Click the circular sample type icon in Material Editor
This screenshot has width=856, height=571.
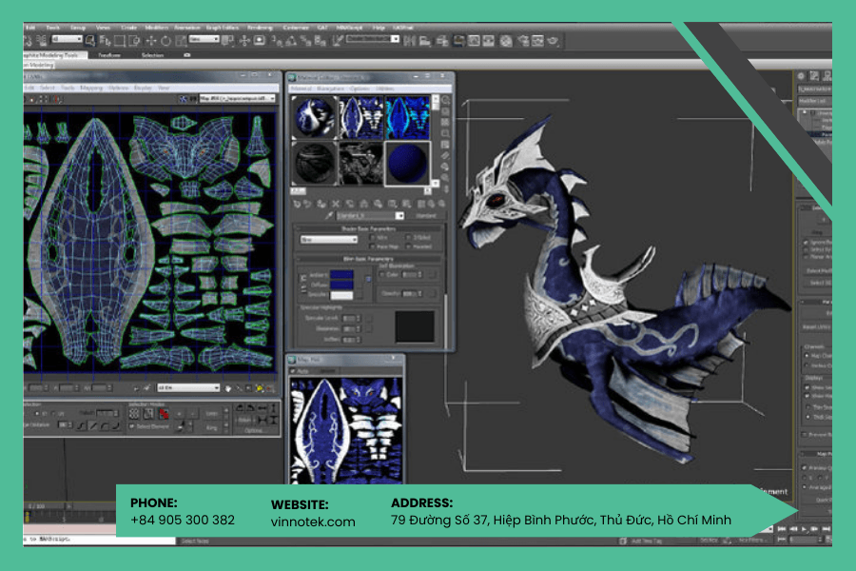445,101
